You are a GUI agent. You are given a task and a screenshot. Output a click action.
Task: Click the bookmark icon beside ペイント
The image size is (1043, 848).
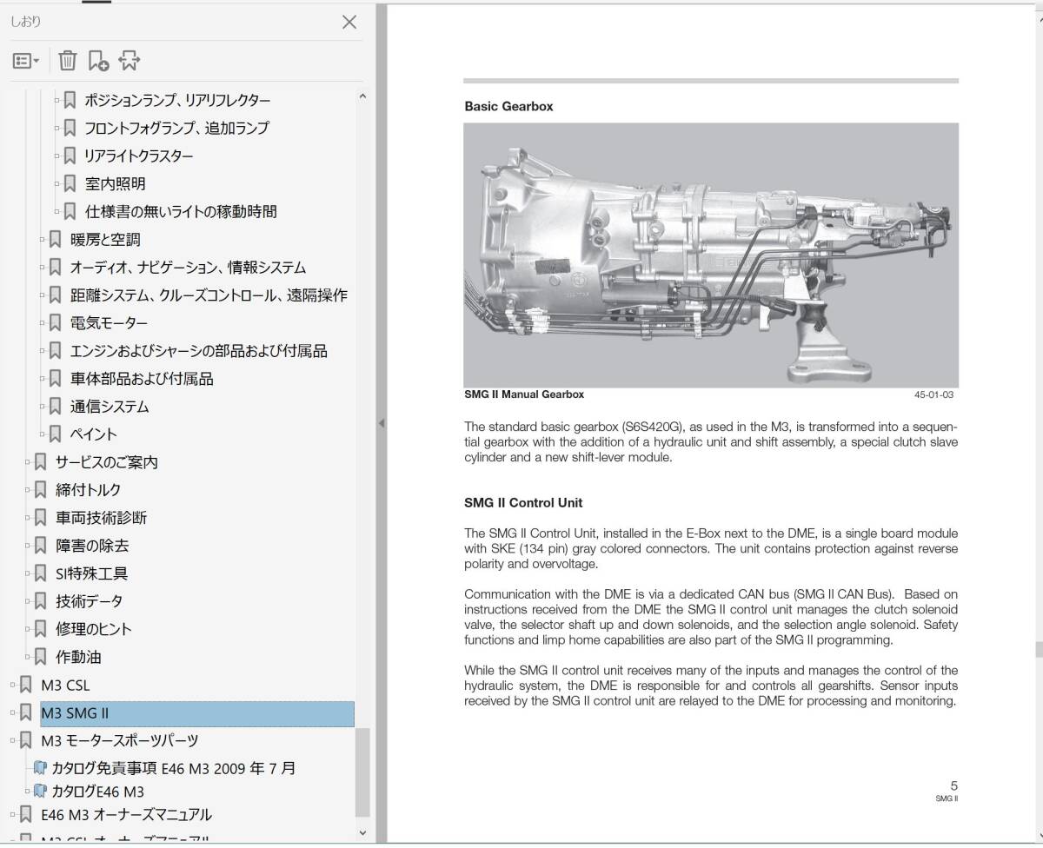point(55,434)
